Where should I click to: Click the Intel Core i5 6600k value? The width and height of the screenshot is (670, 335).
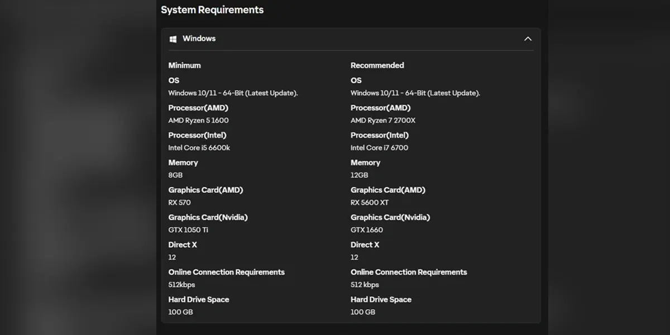[x=199, y=147]
